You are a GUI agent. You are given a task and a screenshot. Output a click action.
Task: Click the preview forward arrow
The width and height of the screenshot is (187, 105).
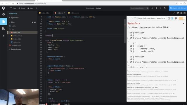pyautogui.click(x=132, y=18)
